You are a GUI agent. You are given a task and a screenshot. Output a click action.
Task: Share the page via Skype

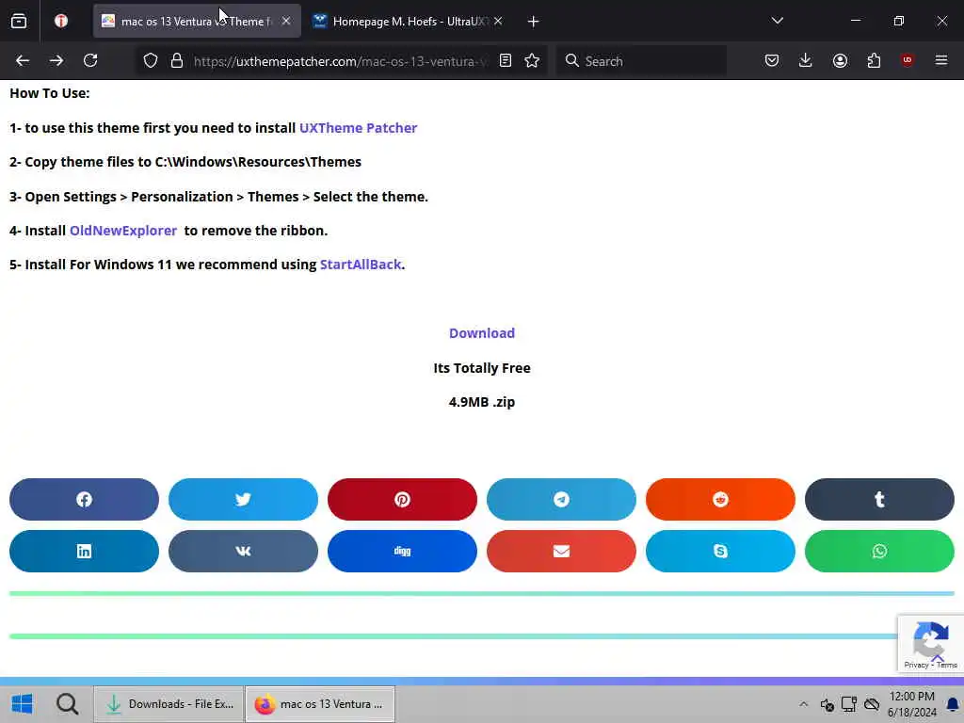click(x=720, y=551)
